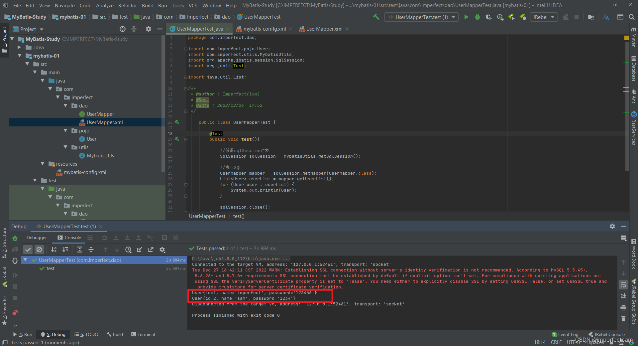Collapse all in the Project panel header
Image resolution: width=638 pixels, height=346 pixels.
tap(134, 29)
